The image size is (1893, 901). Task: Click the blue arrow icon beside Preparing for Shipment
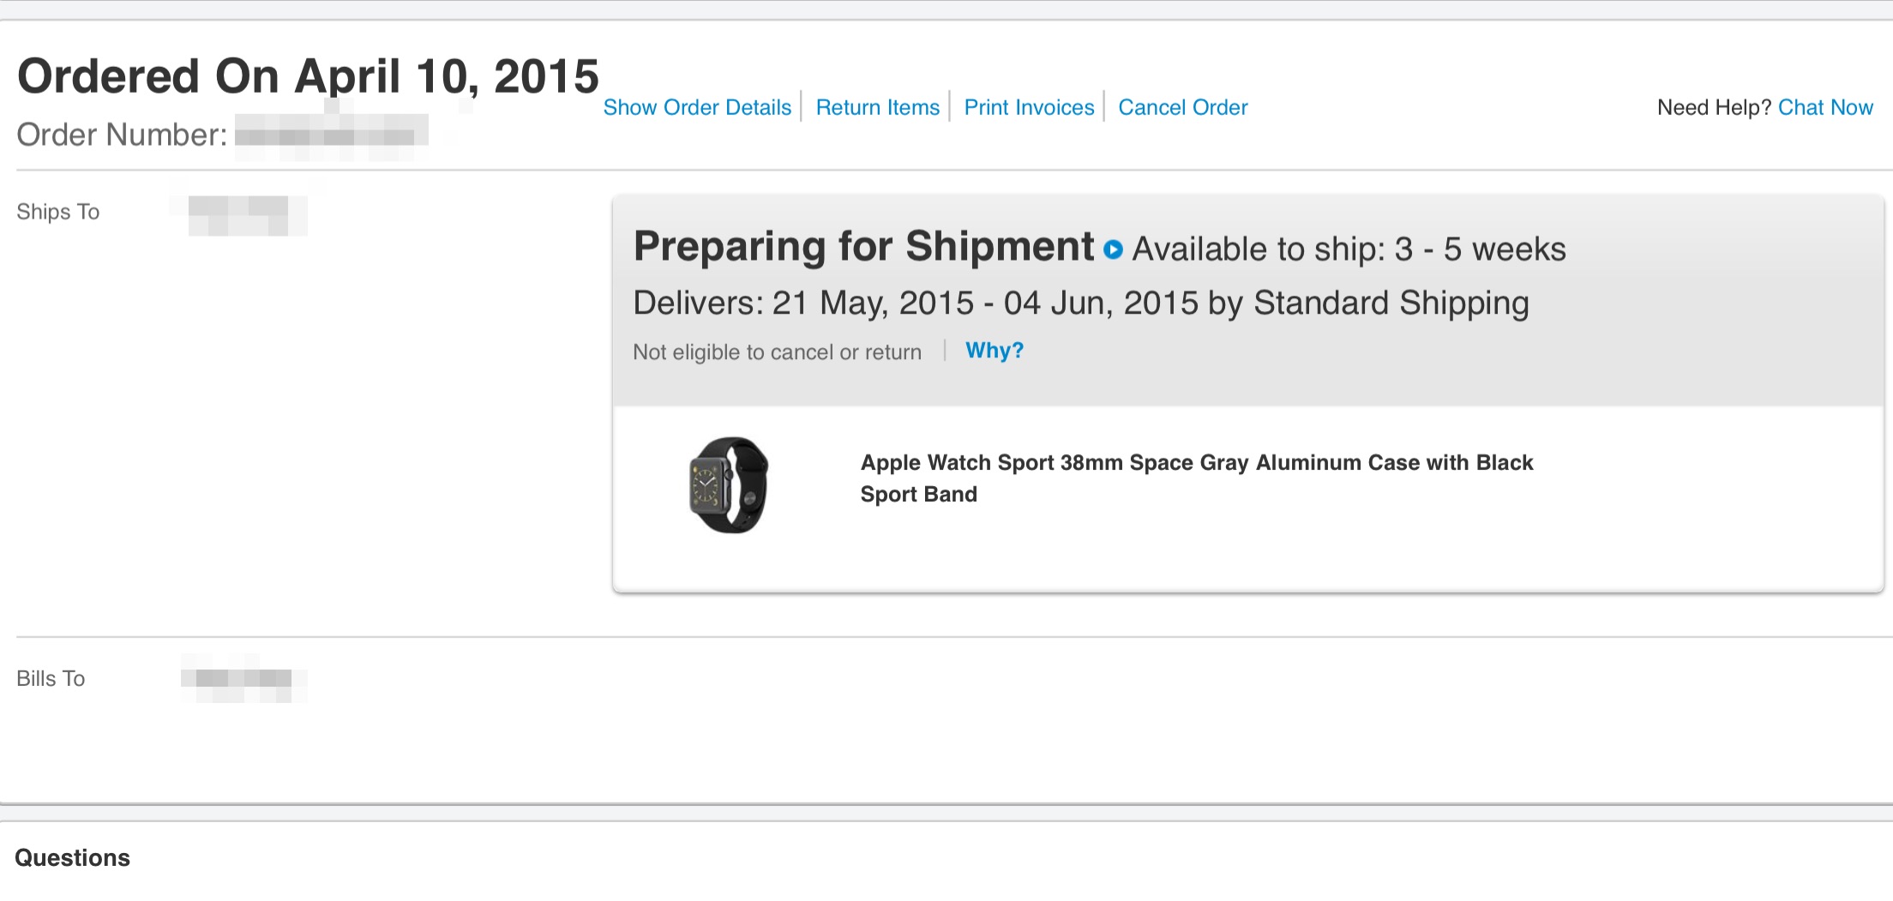(1113, 249)
